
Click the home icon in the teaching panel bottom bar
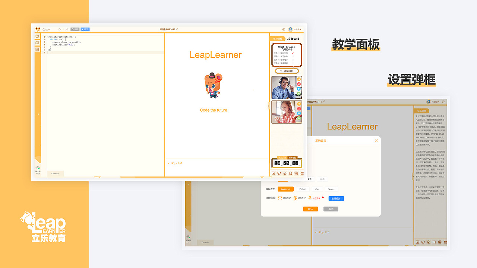pos(285,173)
